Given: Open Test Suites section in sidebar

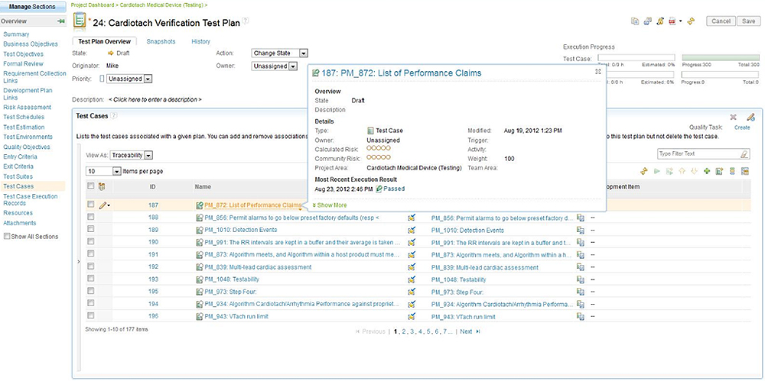Looking at the screenshot, I should (18, 176).
